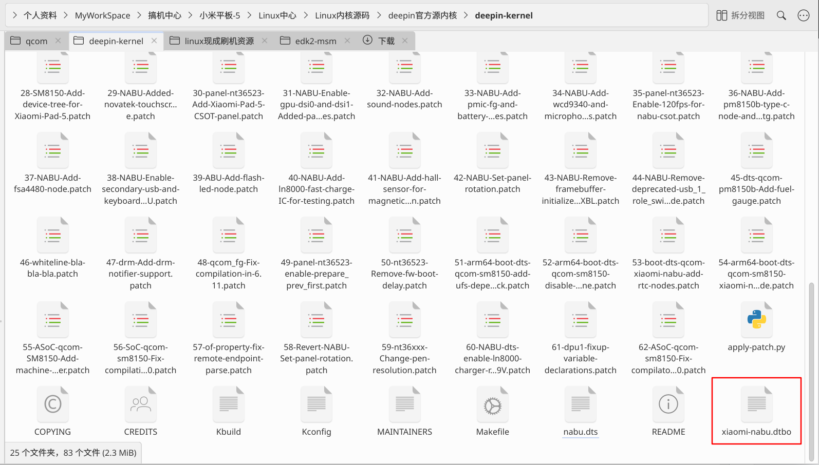Select the CREDITS people file icon
This screenshot has height=465, width=819.
click(x=140, y=404)
